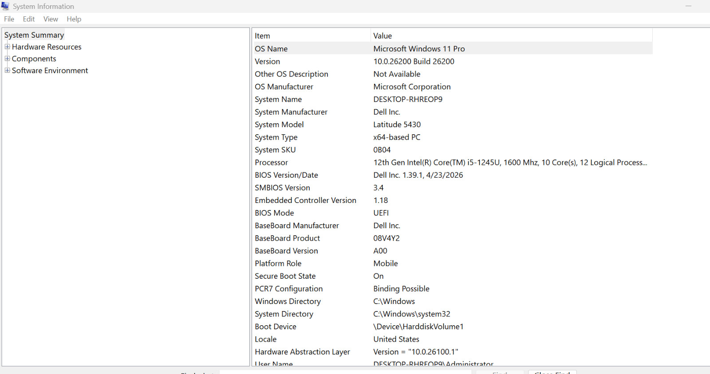Click the 'OS Manufacturer' item cell
The width and height of the screenshot is (710, 374).
284,87
